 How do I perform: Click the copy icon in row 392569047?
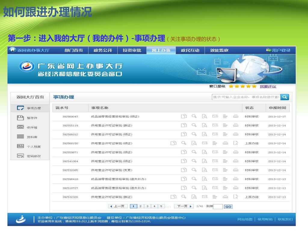click(x=184, y=116)
